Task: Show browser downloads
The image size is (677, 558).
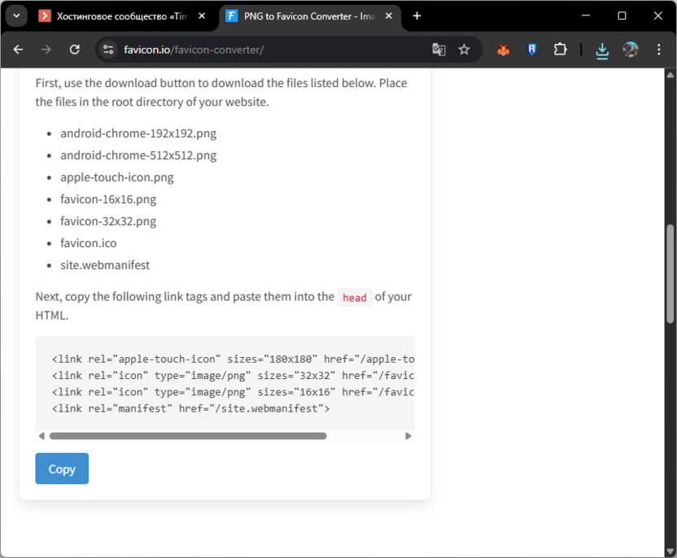Action: [602, 50]
